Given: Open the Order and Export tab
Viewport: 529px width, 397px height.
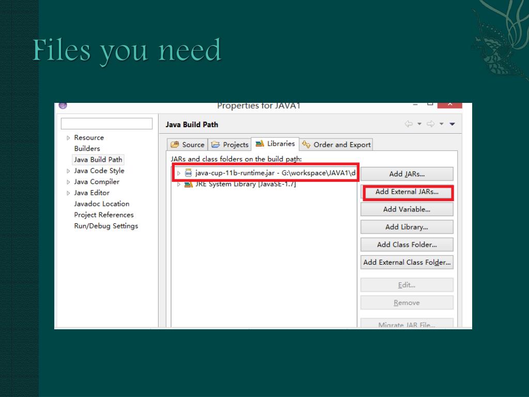Looking at the screenshot, I should [336, 145].
